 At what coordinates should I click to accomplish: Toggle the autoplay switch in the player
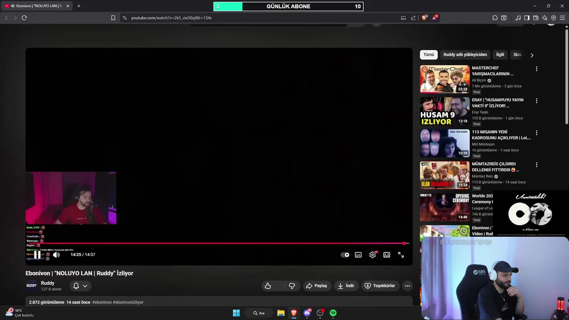[345, 255]
